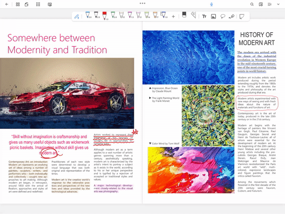Select the black 2.0 pen

tap(96, 15)
